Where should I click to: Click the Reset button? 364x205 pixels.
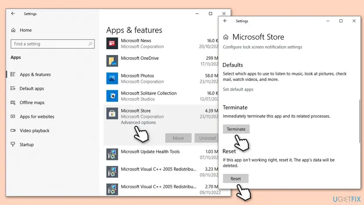pyautogui.click(x=236, y=179)
